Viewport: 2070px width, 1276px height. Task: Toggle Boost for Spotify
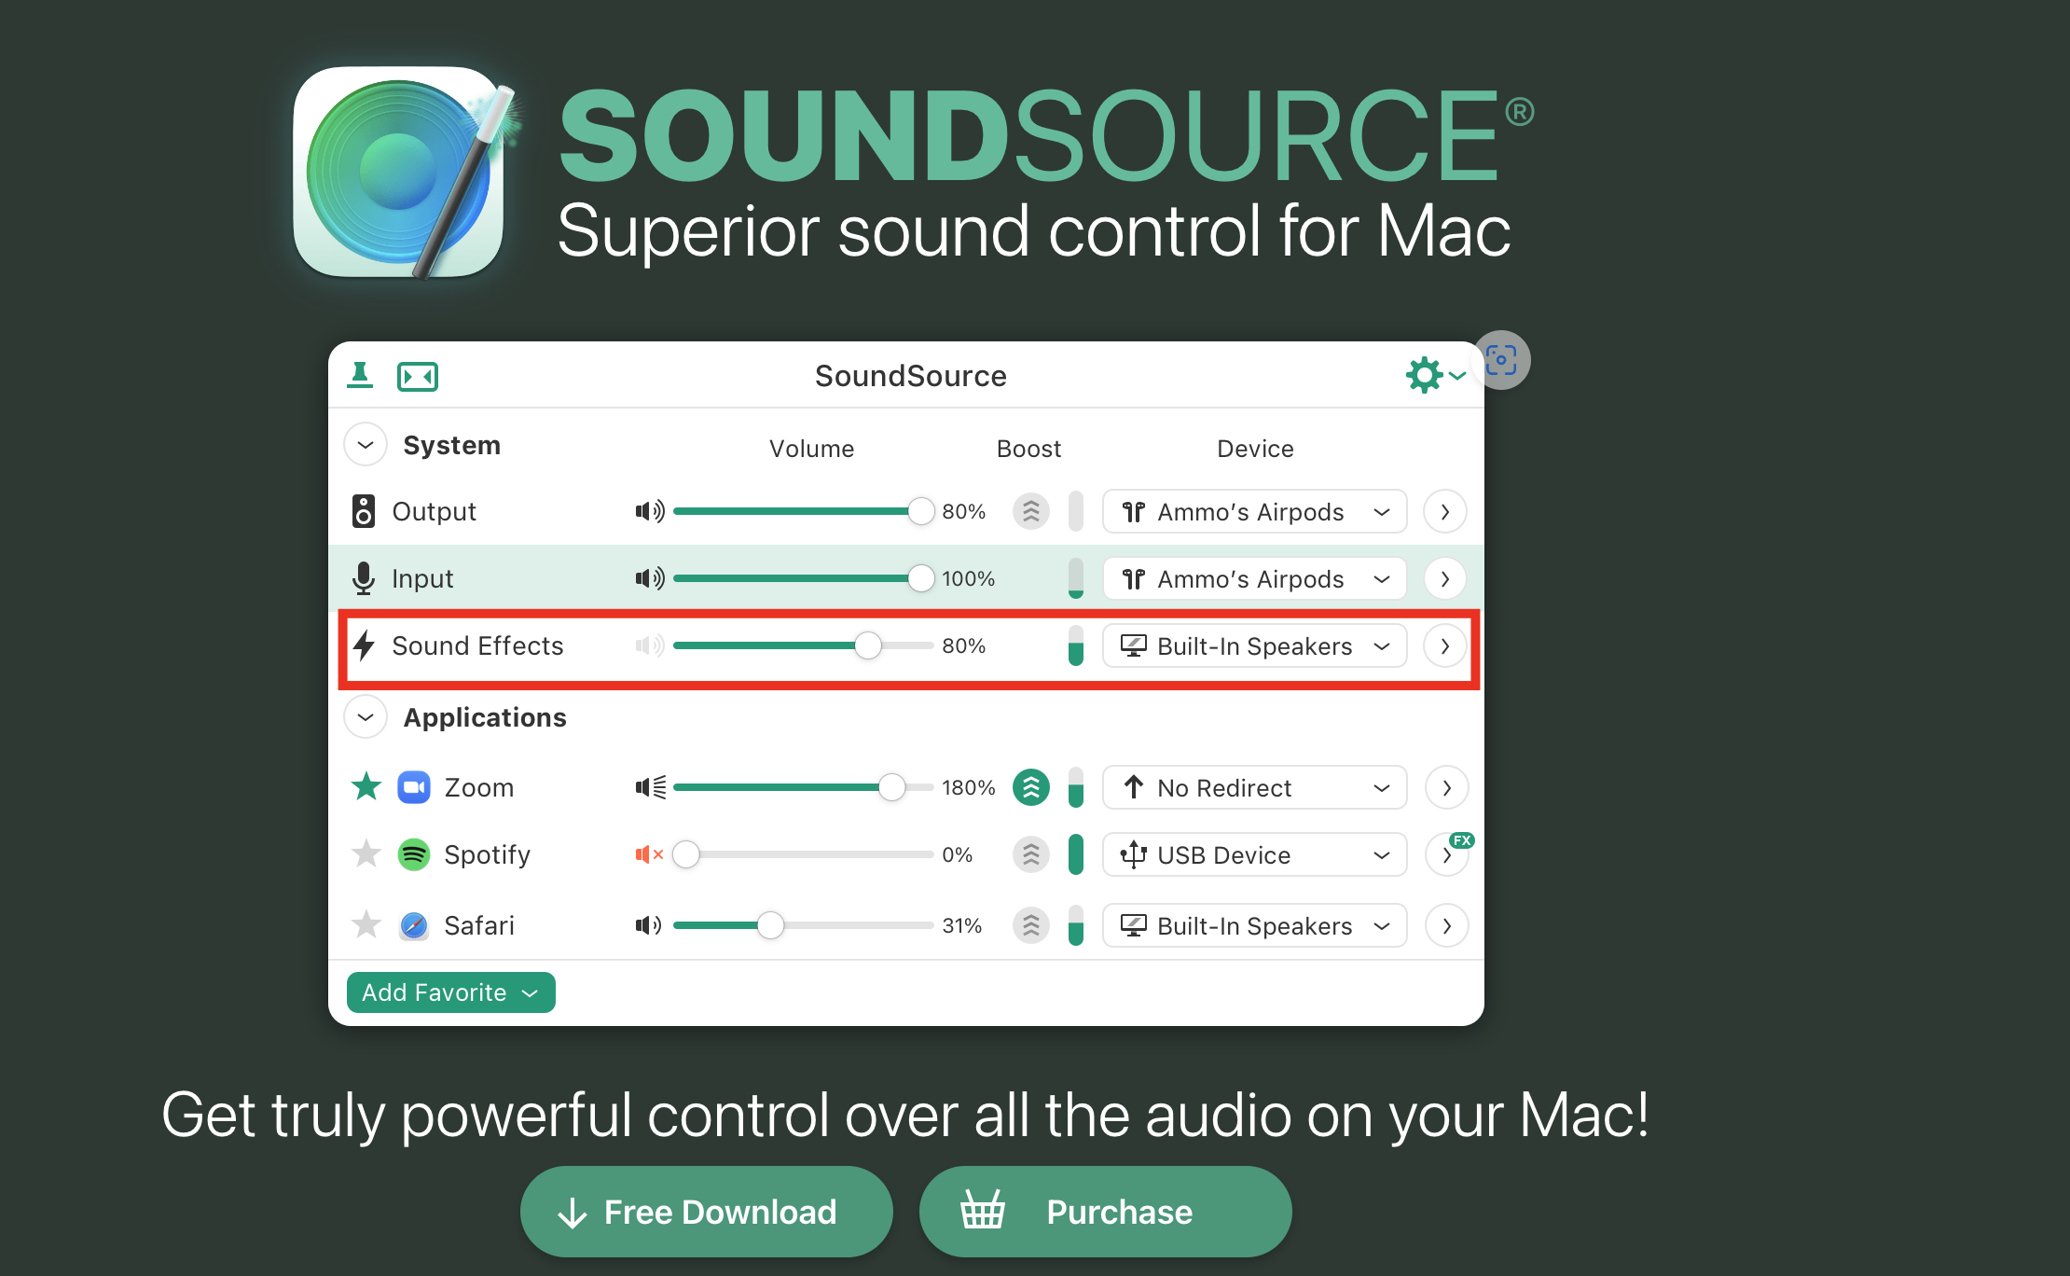(1031, 854)
